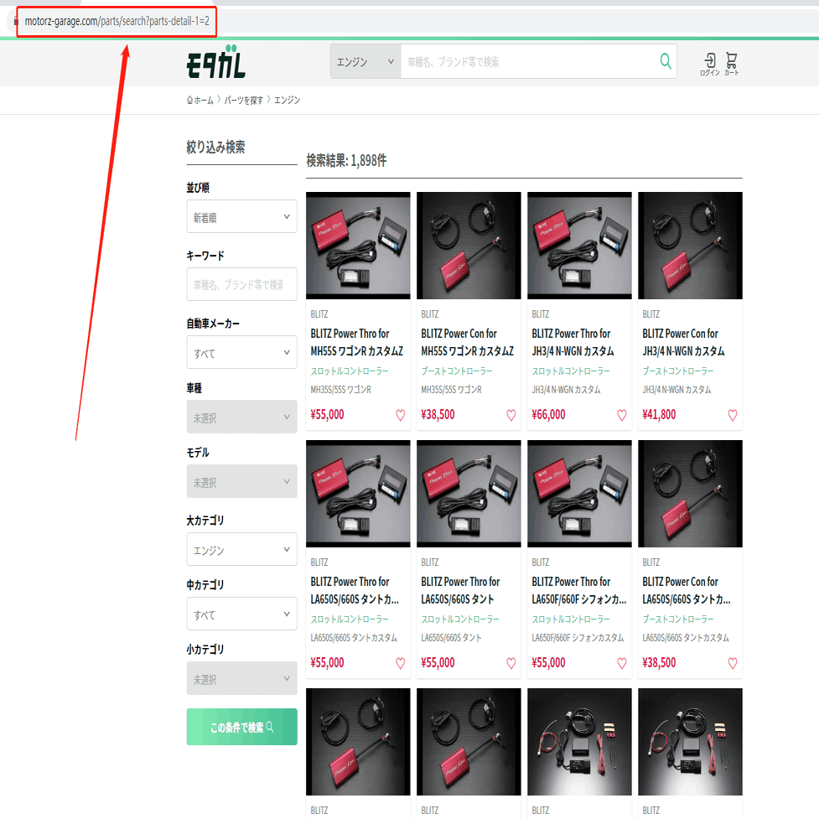Open the login (ログイン) icon

(x=710, y=65)
